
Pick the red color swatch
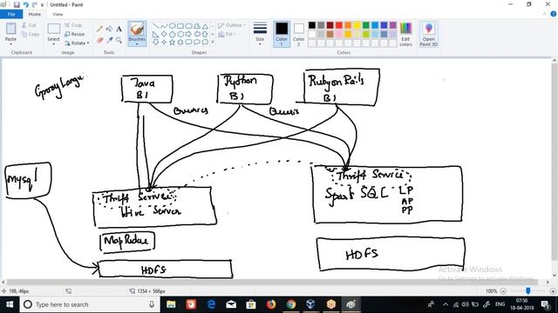(339, 25)
